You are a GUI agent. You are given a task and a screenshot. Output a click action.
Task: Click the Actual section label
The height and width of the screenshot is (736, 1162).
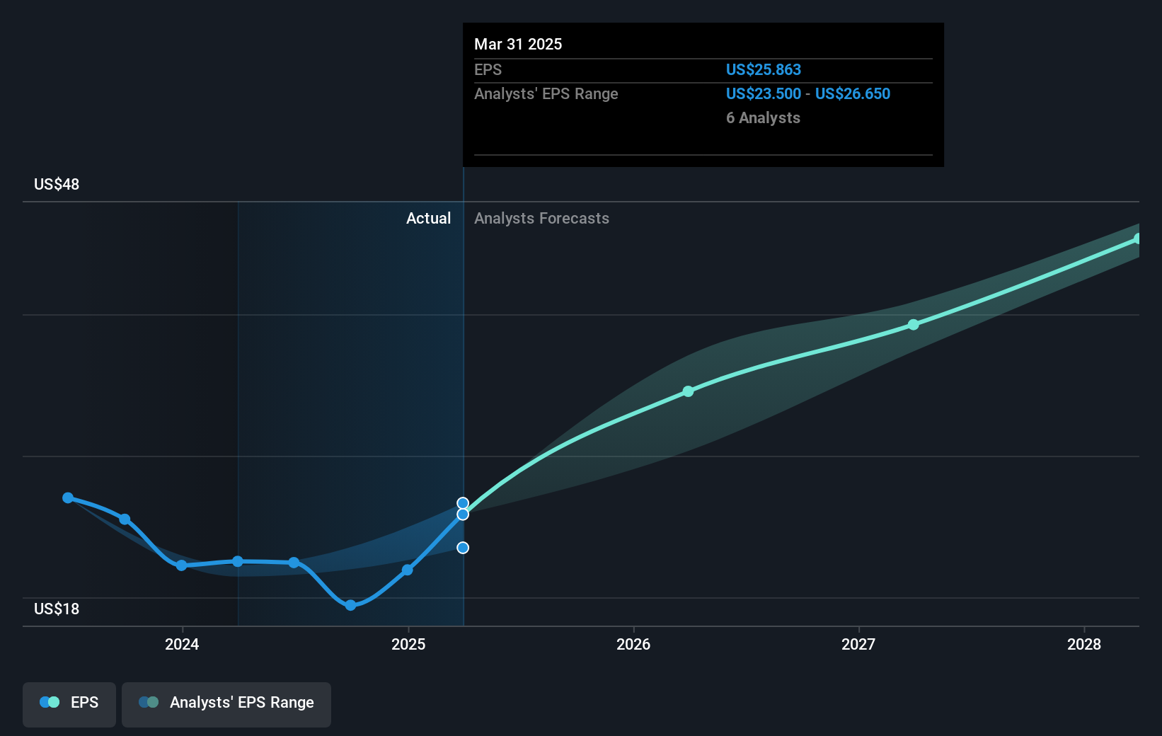point(428,219)
